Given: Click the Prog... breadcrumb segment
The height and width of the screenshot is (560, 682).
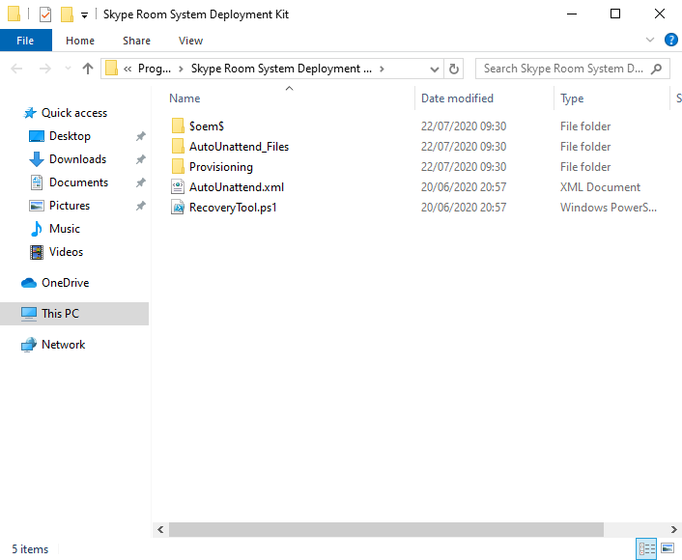Looking at the screenshot, I should coord(155,69).
